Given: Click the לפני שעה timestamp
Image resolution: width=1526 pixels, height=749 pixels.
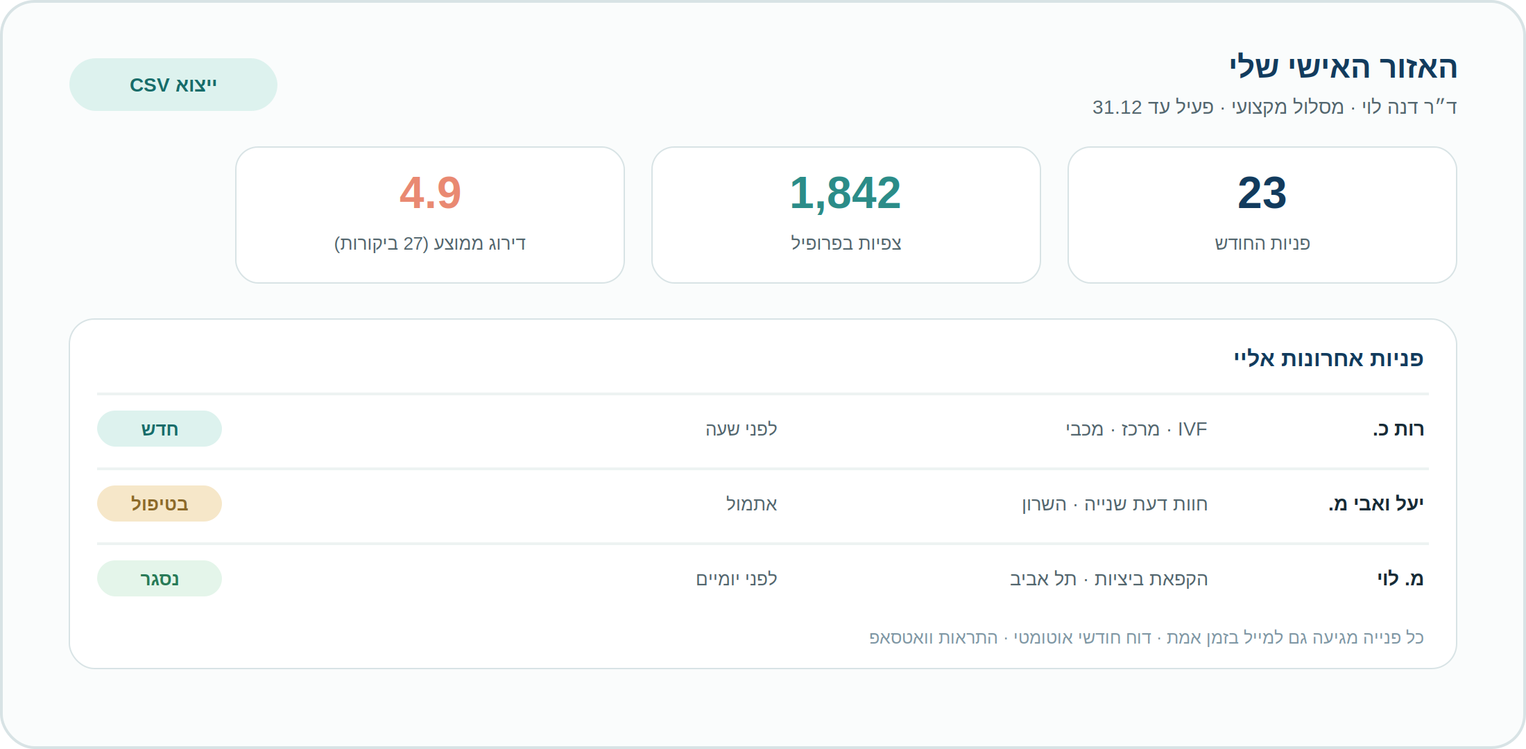Looking at the screenshot, I should click(741, 429).
